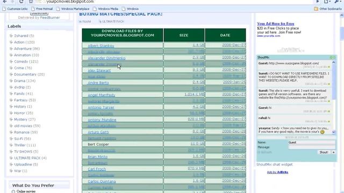Open the BOXING MATCHES:SPECIAL PACK post title
Viewport: 344px width, 193px height.
point(121,14)
